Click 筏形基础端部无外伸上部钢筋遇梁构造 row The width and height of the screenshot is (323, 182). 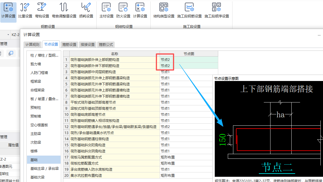pyautogui.click(x=115, y=78)
